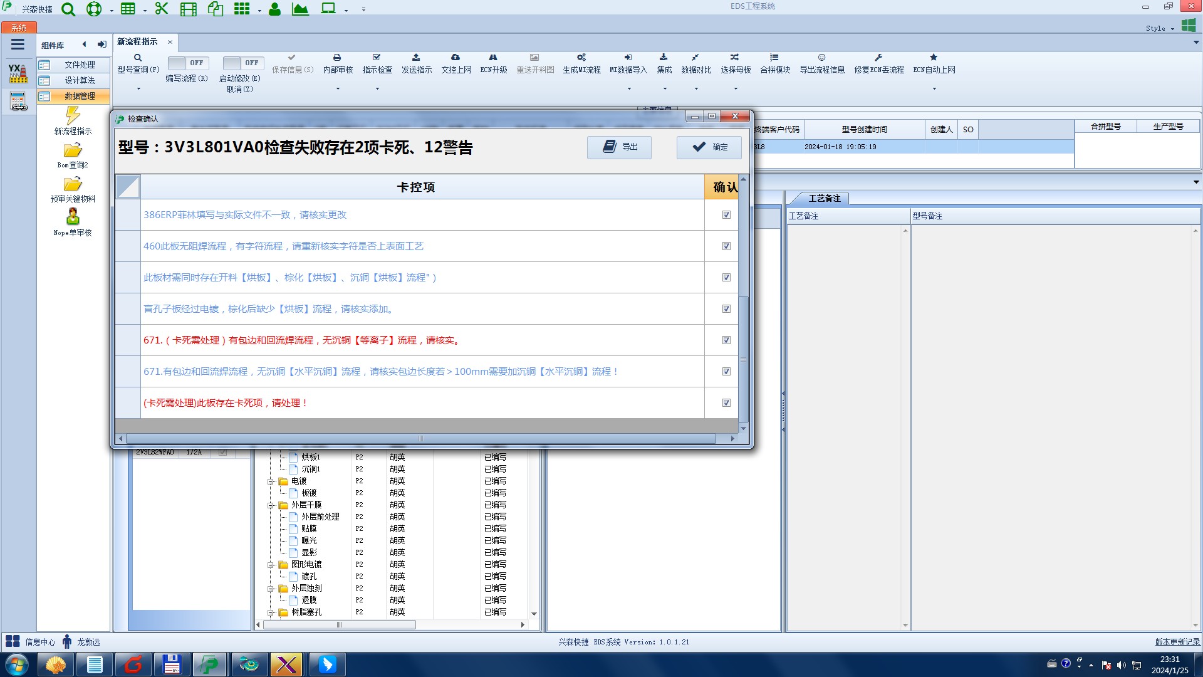Click 文控上网 cloud upload toolbar item

click(x=456, y=63)
